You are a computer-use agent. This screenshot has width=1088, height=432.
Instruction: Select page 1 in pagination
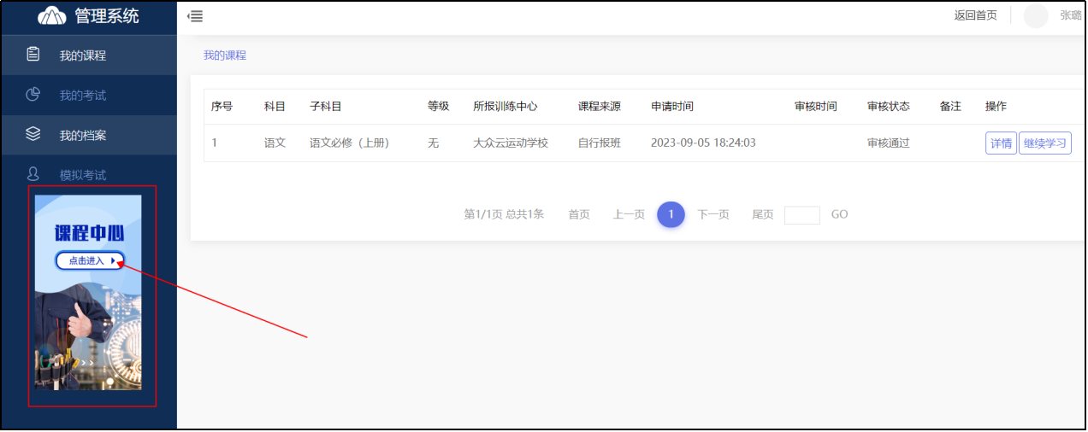click(x=671, y=215)
